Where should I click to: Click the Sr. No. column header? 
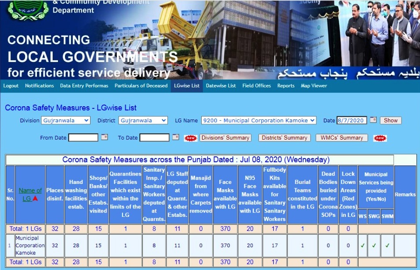[x=10, y=194]
